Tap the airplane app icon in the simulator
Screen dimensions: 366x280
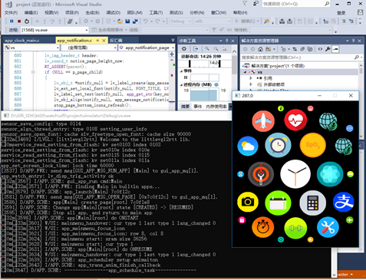coord(263,121)
